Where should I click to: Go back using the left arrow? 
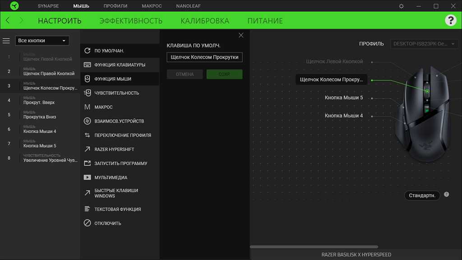pos(8,21)
